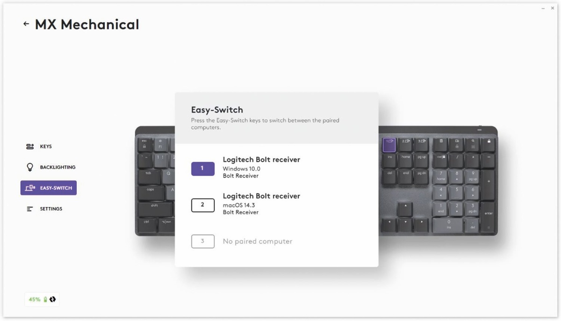Go back using the arrow beside MX Mechanical
The image size is (561, 321).
click(26, 24)
